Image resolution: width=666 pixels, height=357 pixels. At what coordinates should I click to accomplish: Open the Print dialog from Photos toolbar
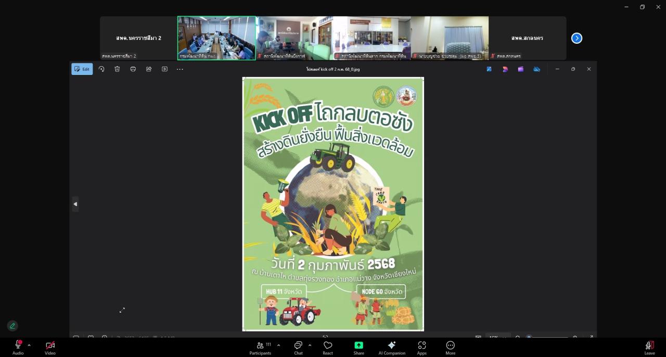pos(133,69)
